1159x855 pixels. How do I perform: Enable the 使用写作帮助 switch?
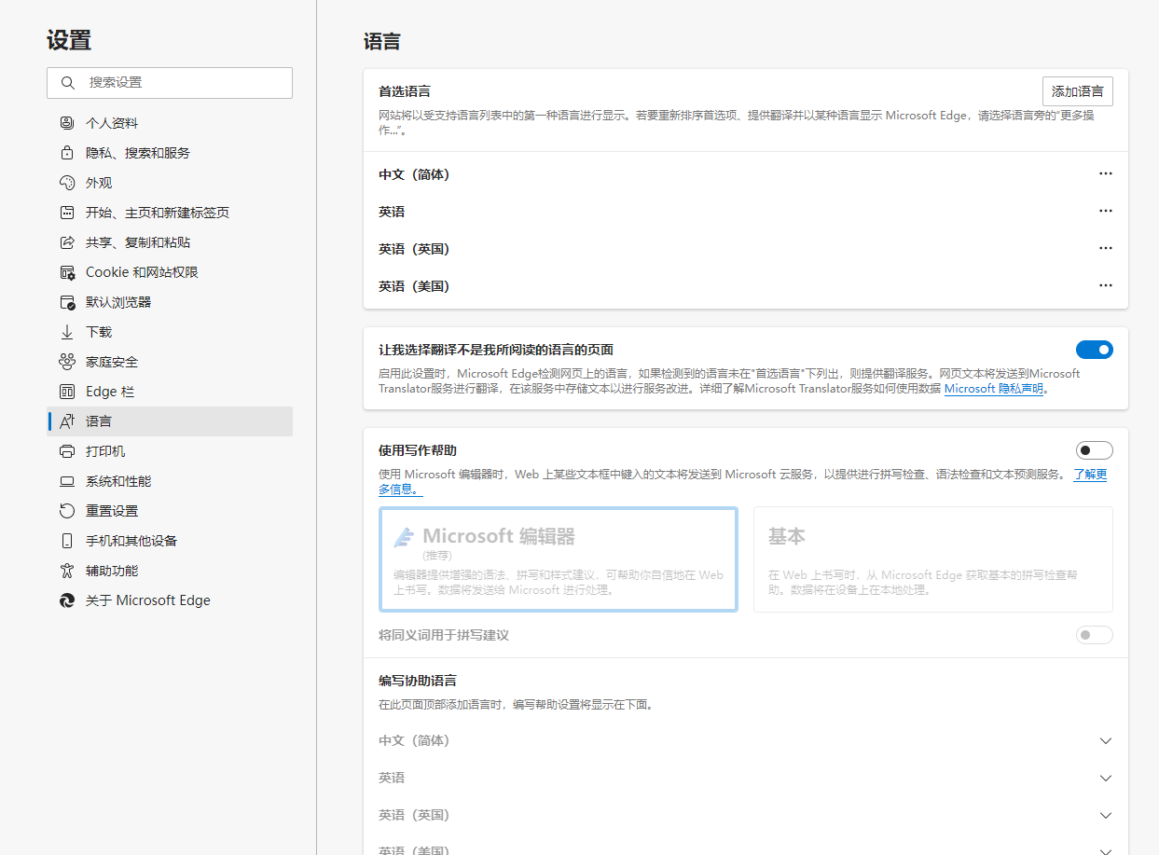pos(1094,449)
